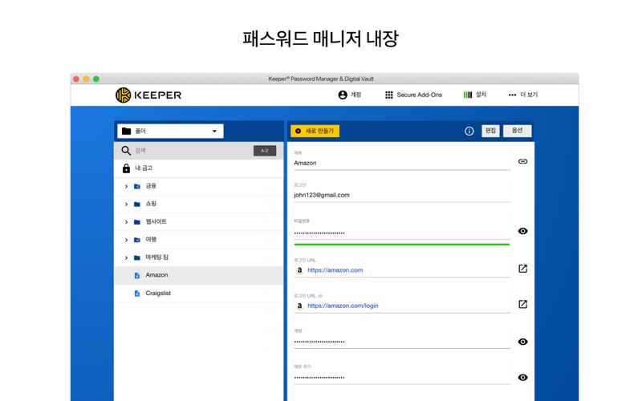Open My Vault with the lock icon
The image size is (642, 401).
click(126, 168)
